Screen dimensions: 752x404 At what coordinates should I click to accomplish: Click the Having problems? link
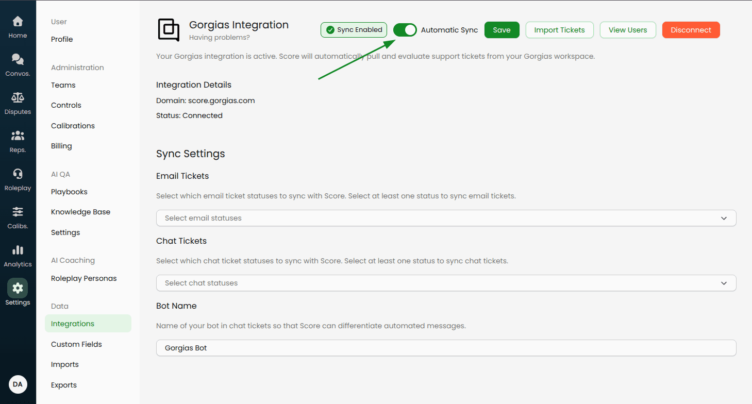(220, 38)
